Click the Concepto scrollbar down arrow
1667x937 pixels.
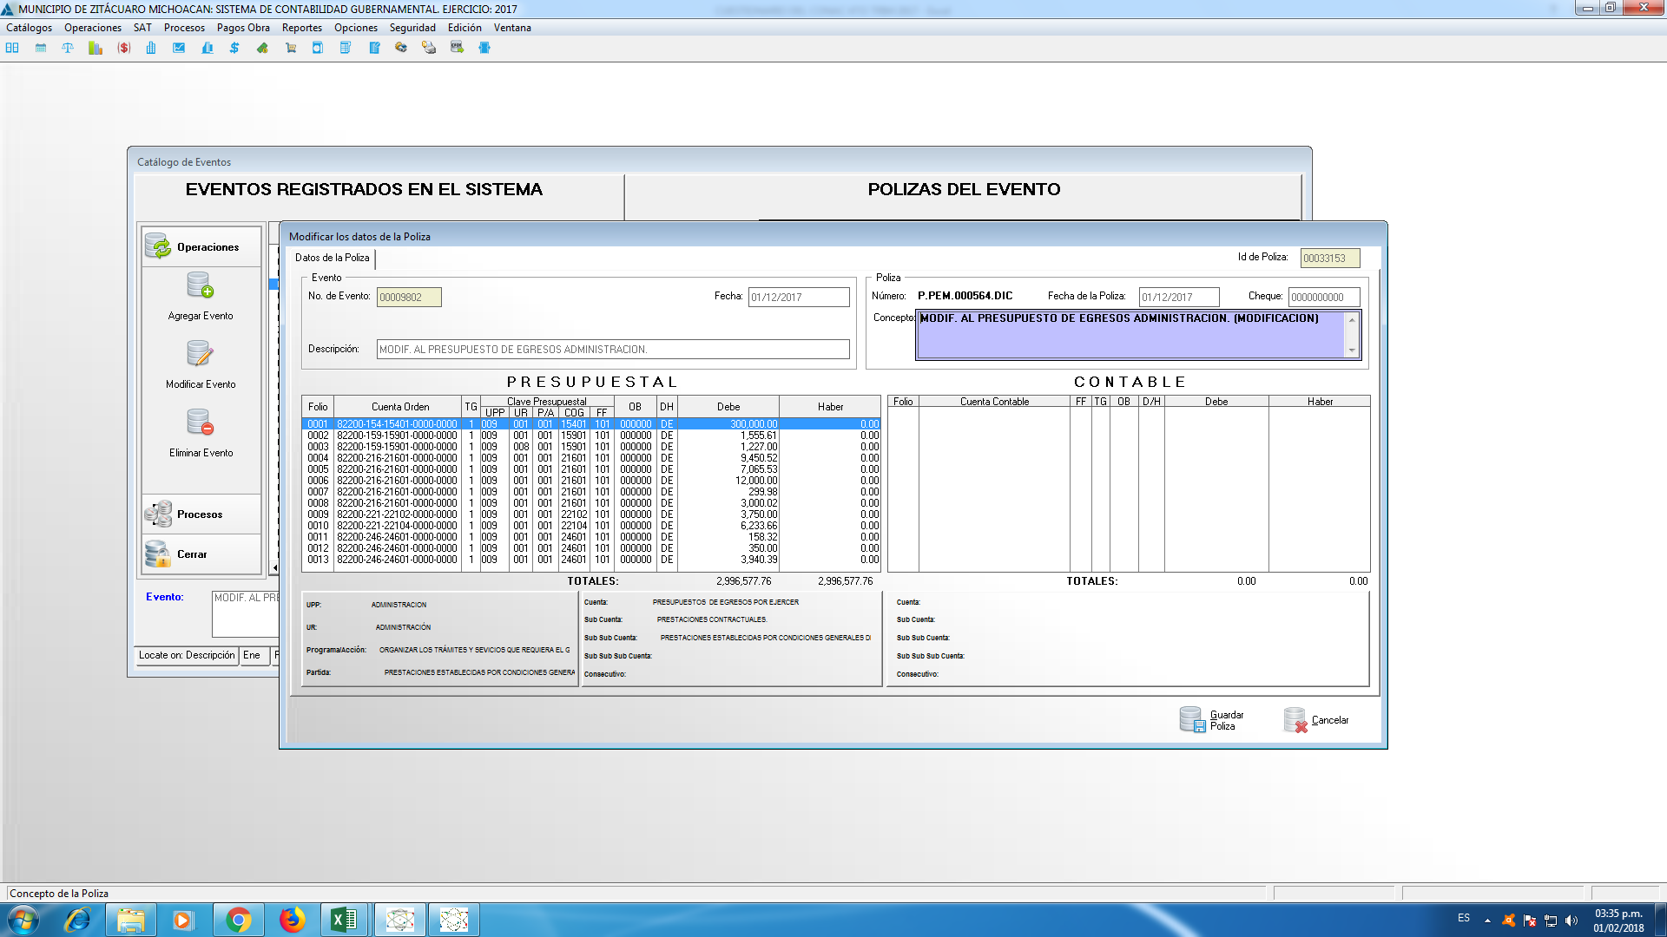1352,351
